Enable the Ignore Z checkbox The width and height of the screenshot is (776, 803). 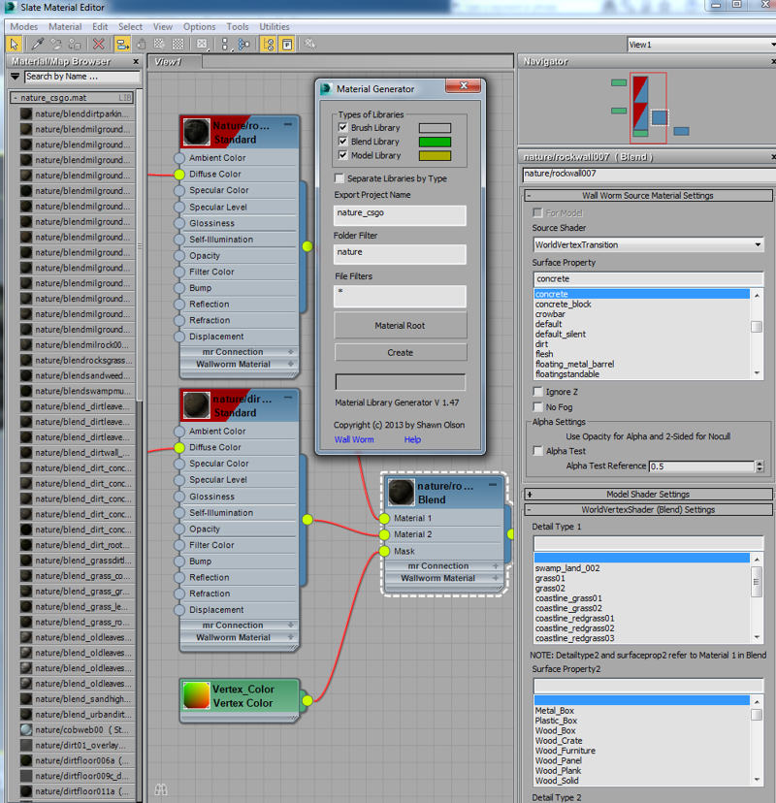pos(537,392)
